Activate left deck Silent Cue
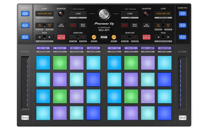The width and height of the screenshot is (211, 132). 61,37
